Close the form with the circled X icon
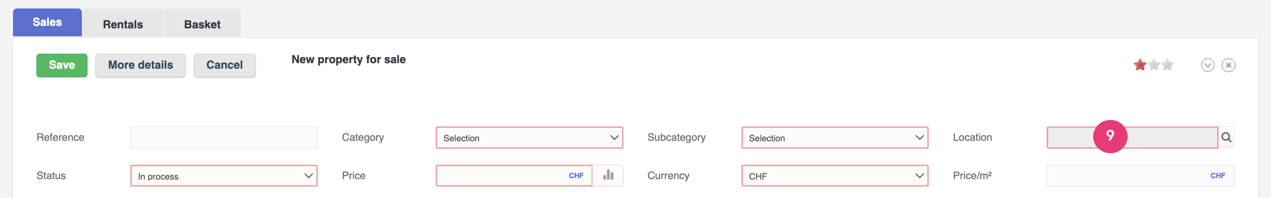Image resolution: width=1271 pixels, height=198 pixels. pyautogui.click(x=1228, y=65)
